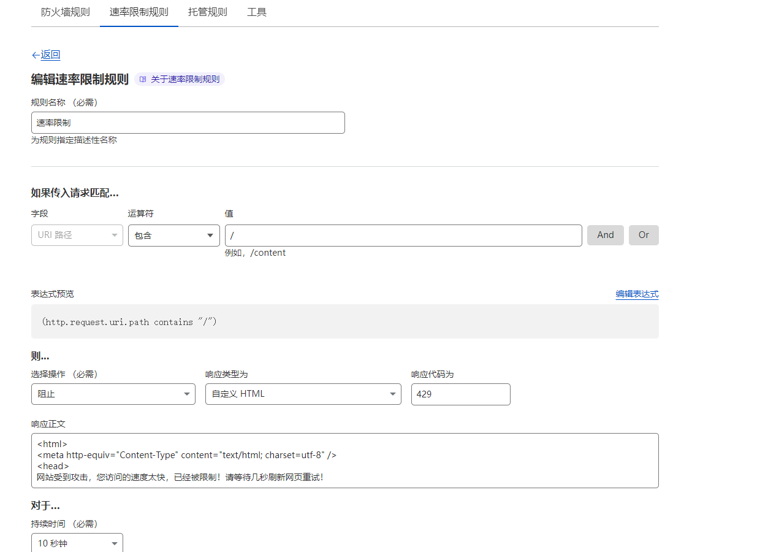
Task: Open the 托管规则 tab
Action: click(x=208, y=12)
